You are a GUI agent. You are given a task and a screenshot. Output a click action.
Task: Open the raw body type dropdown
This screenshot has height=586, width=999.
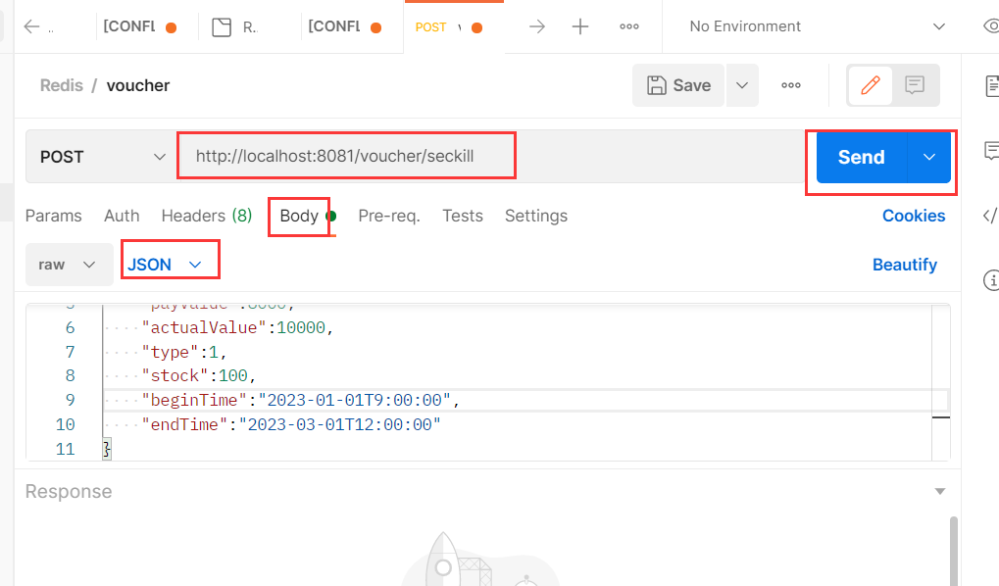pos(69,265)
